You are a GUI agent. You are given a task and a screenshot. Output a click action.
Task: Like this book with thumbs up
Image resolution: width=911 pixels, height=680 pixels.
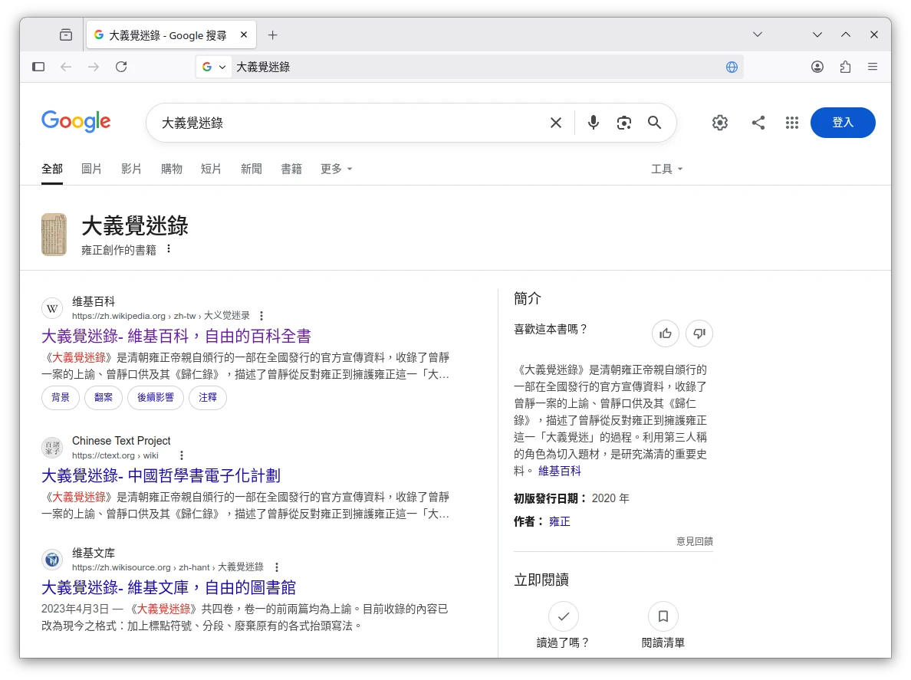[666, 333]
